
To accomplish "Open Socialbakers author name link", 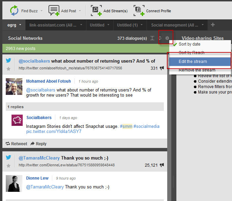I will click(x=39, y=117).
